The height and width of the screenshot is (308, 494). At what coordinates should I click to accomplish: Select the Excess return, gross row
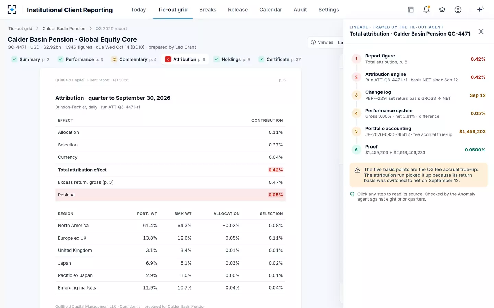[170, 182]
